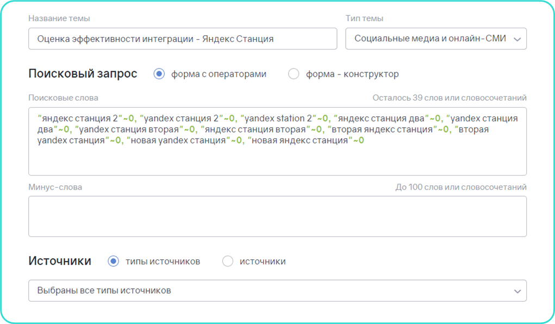Click the chevron arrow of Тип темы dropdown
The height and width of the screenshot is (324, 555).
coord(517,39)
